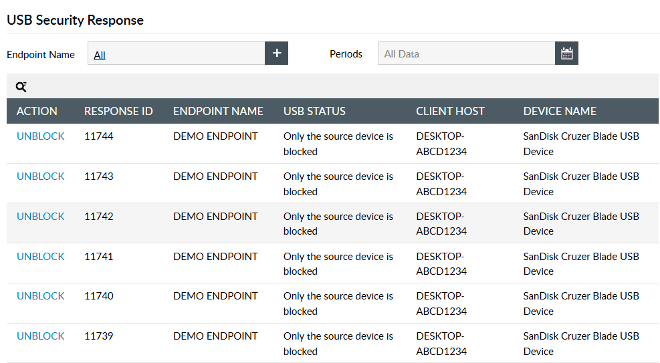Sort by the ACTION column header
Screen dimensions: 660x363
pyautogui.click(x=37, y=111)
